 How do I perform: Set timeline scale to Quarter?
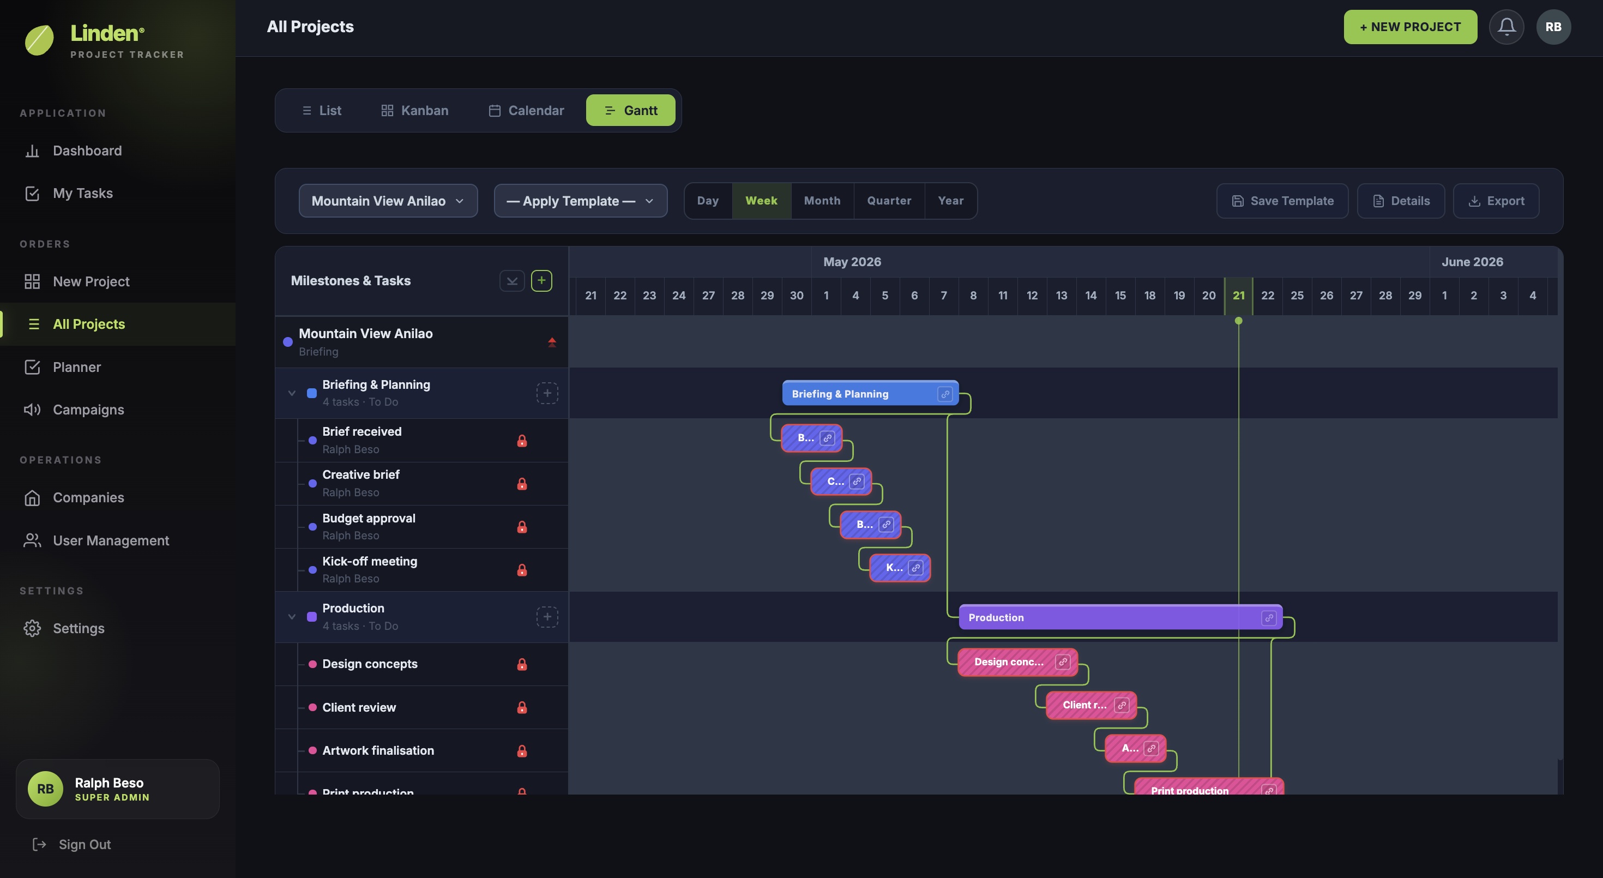(x=889, y=200)
